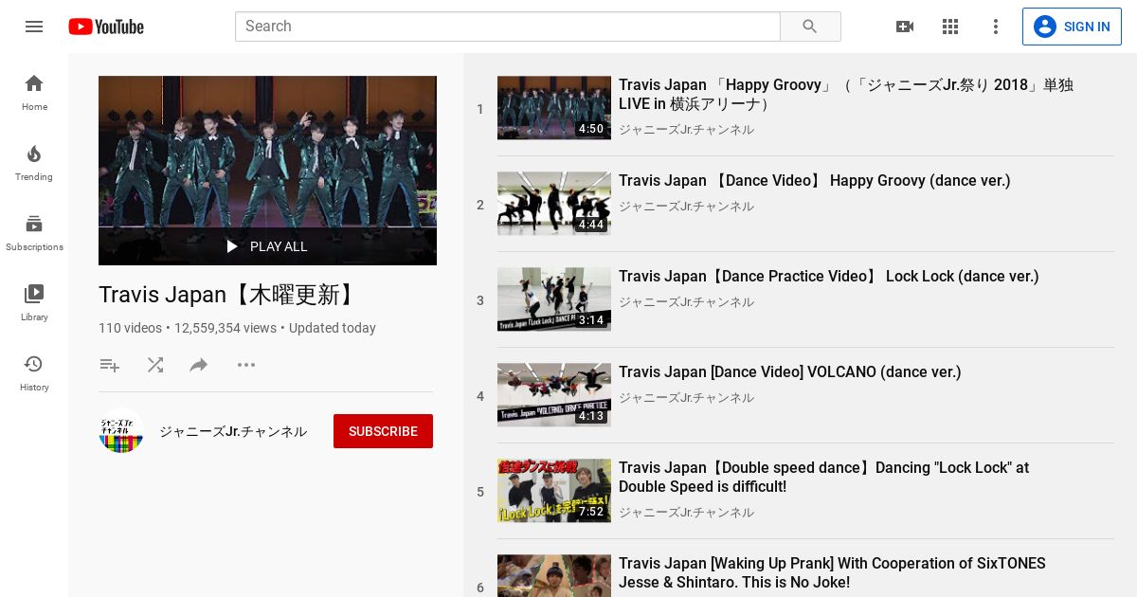Open the Lock Lock dance ver. thumbnail
Viewport: 1137px width, 597px height.
[x=554, y=299]
